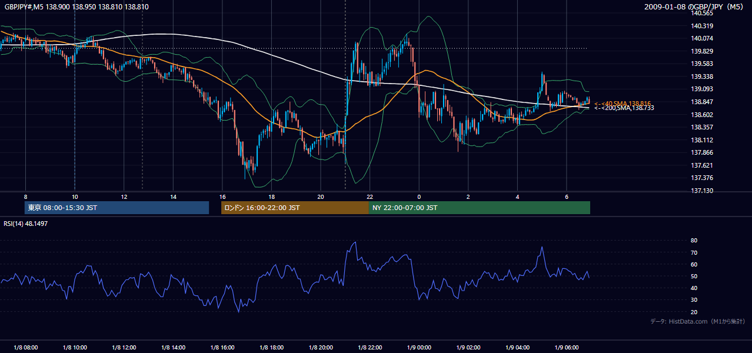The image size is (752, 353).
Task: Click the 137.376 price axis label
Action: (703, 178)
